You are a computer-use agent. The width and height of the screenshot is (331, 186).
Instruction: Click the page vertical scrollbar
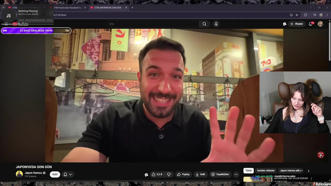tap(329, 41)
